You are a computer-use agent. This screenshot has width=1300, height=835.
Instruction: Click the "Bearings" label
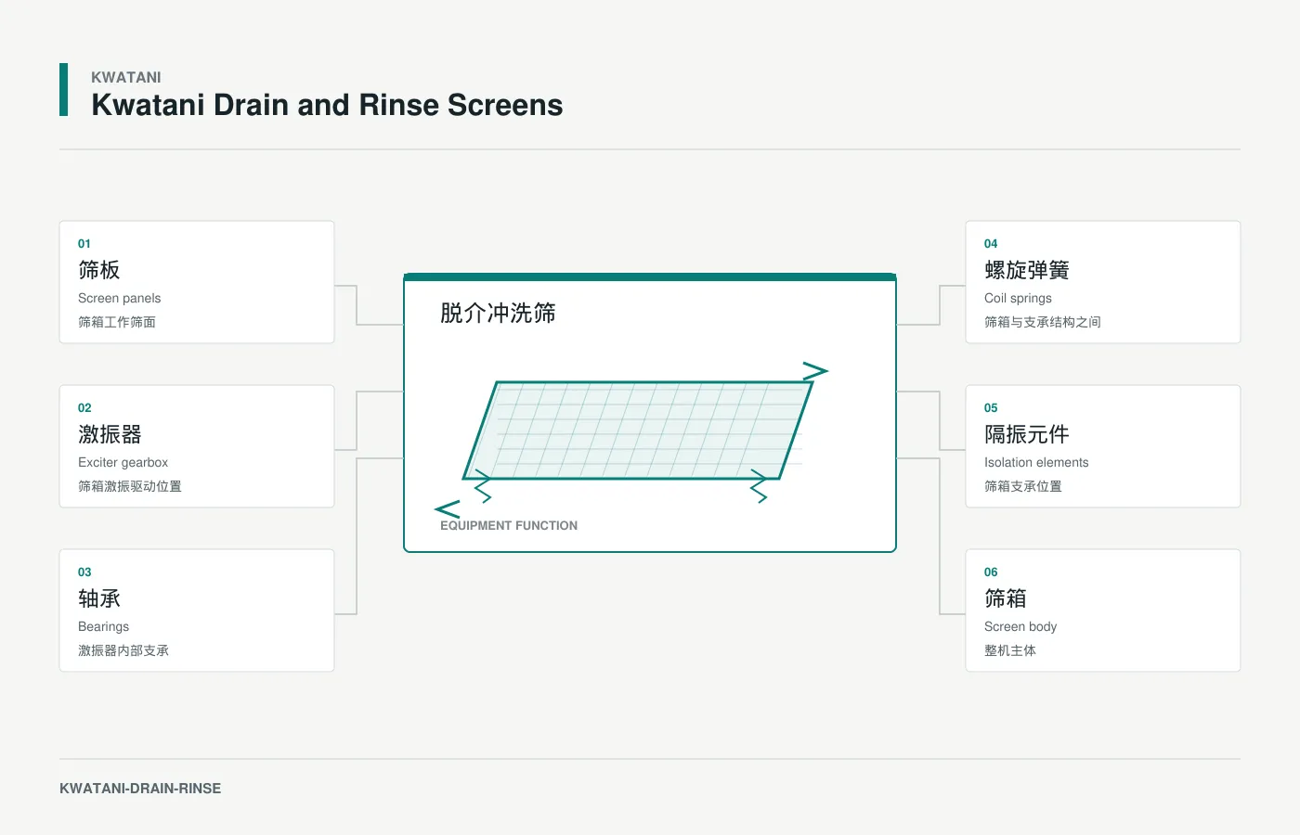point(103,626)
